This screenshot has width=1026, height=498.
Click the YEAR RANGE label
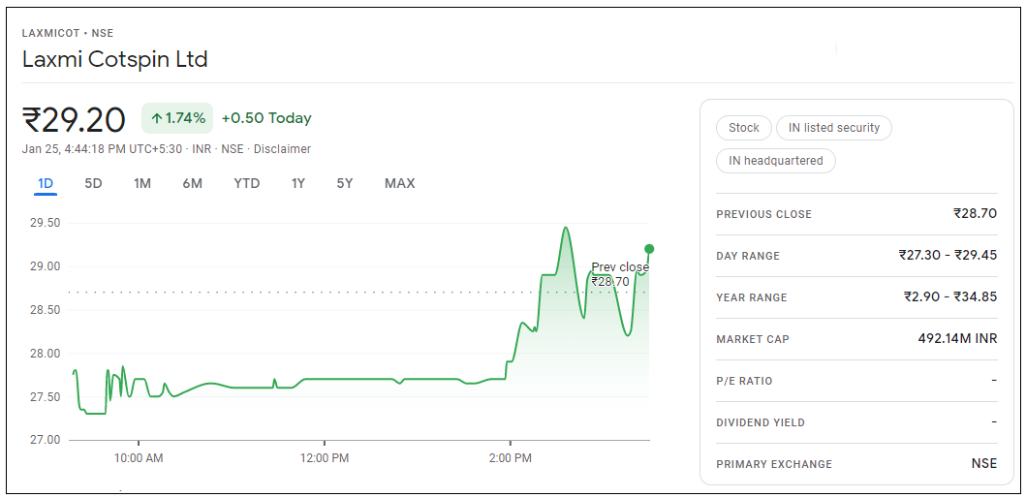tap(752, 297)
